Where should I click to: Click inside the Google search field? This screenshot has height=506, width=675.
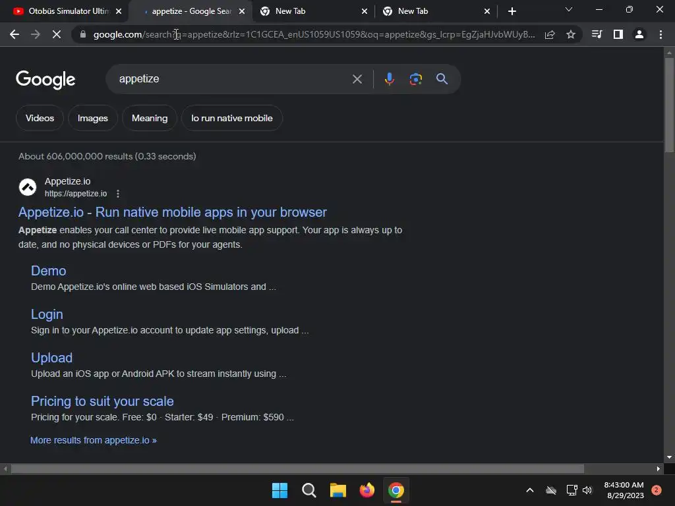click(233, 79)
